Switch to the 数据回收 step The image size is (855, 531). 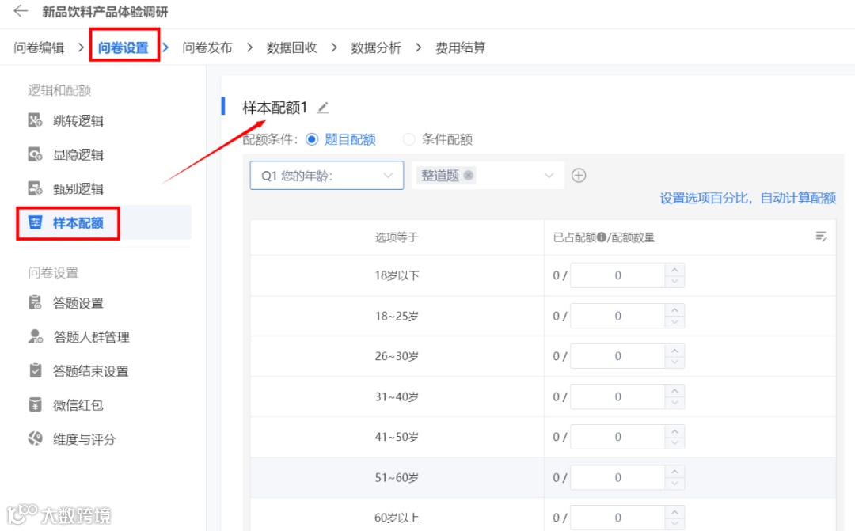click(291, 48)
